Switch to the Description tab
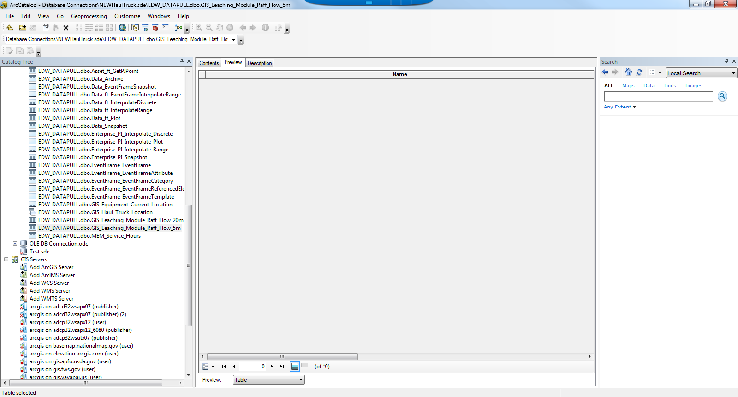 [260, 63]
